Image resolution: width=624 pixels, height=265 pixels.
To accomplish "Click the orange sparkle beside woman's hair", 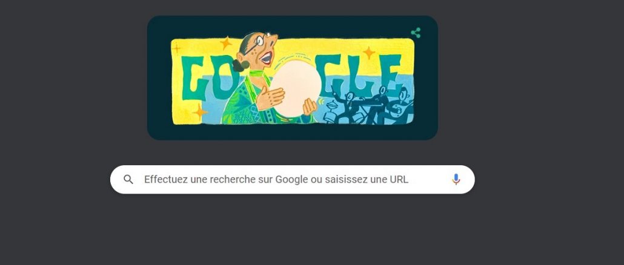I will tap(226, 42).
